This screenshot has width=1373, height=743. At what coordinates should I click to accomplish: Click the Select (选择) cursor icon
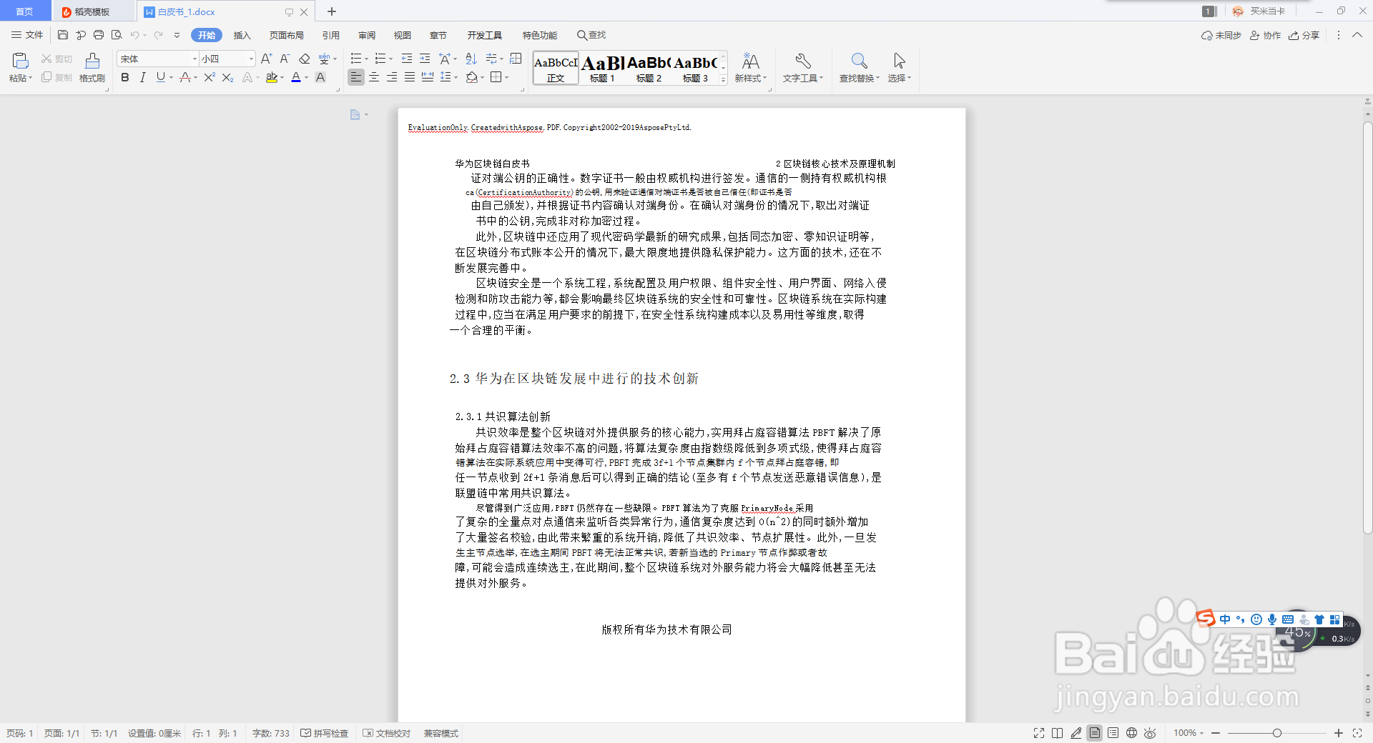click(900, 61)
